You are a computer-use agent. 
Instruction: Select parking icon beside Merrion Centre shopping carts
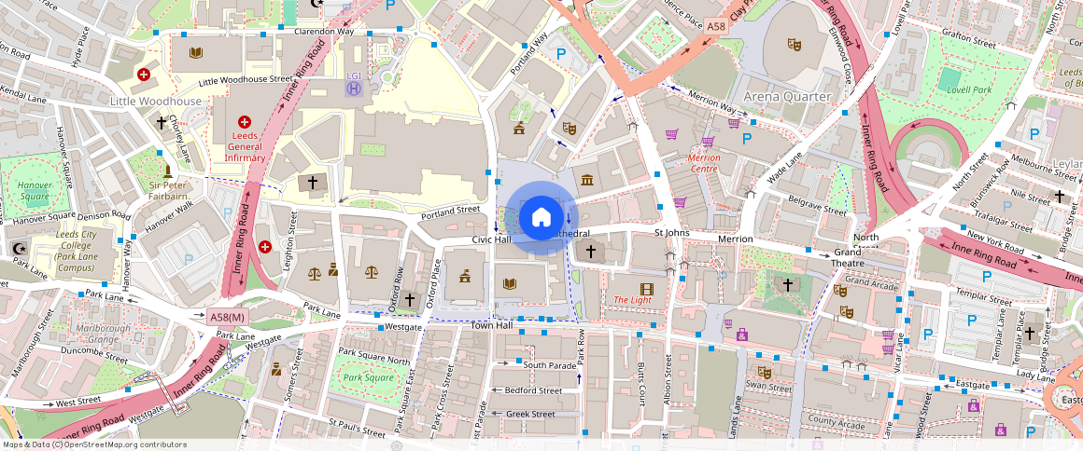(746, 139)
